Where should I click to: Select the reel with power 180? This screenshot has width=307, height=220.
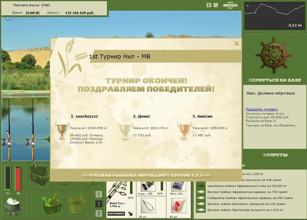pos(148,187)
